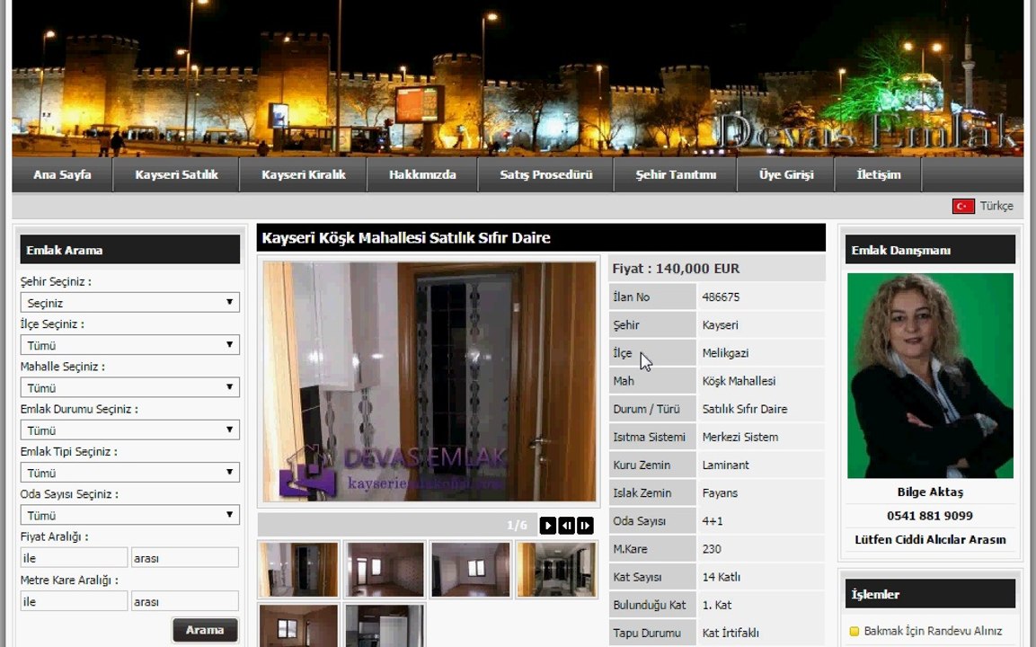The width and height of the screenshot is (1036, 647).
Task: Click Fiyat Aralığı minimum 'ile' field
Action: (x=74, y=558)
